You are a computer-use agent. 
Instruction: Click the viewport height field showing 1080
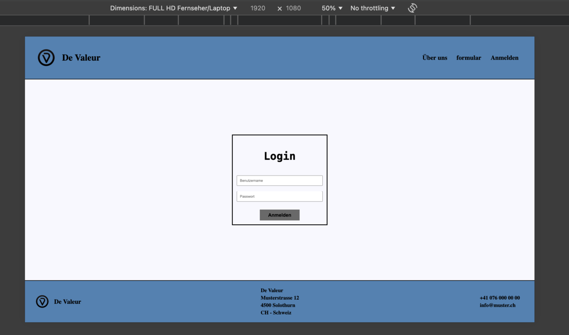tap(294, 8)
